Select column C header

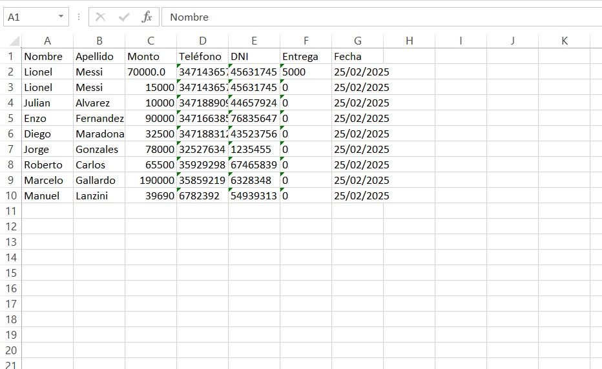click(150, 41)
